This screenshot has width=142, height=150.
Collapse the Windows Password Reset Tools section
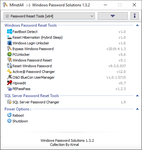(137, 25)
